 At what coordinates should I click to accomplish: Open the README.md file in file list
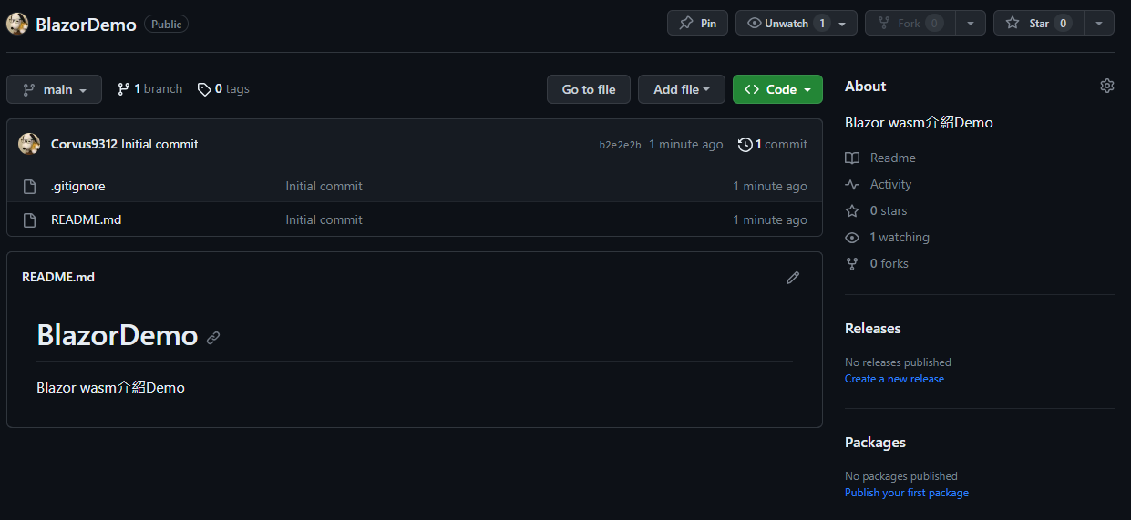click(86, 219)
